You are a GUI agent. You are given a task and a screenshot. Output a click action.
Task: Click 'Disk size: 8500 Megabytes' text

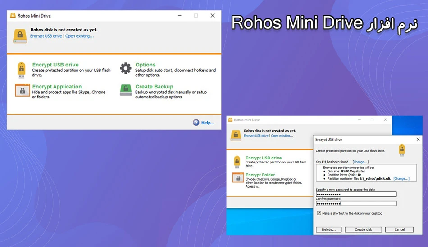point(346,172)
